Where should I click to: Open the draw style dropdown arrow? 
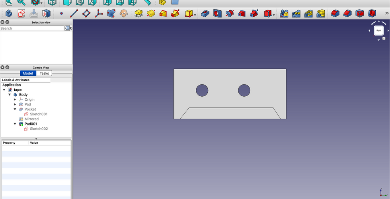pyautogui.click(x=41, y=3)
